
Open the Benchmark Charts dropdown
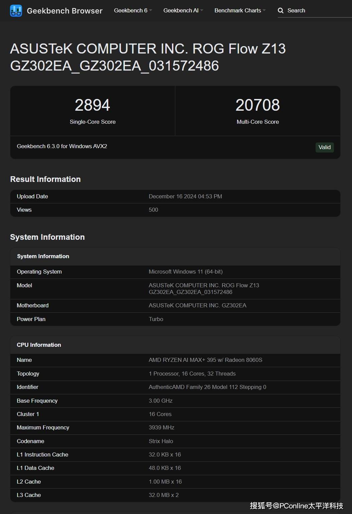pos(240,10)
